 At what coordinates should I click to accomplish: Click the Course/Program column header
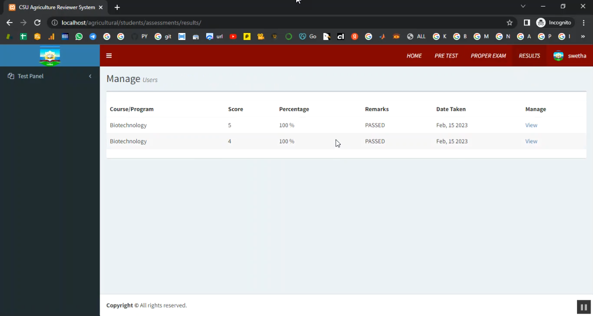(x=132, y=109)
